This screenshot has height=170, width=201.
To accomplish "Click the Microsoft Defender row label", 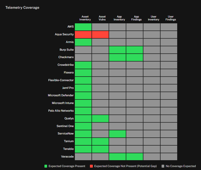I will [x=61, y=95].
